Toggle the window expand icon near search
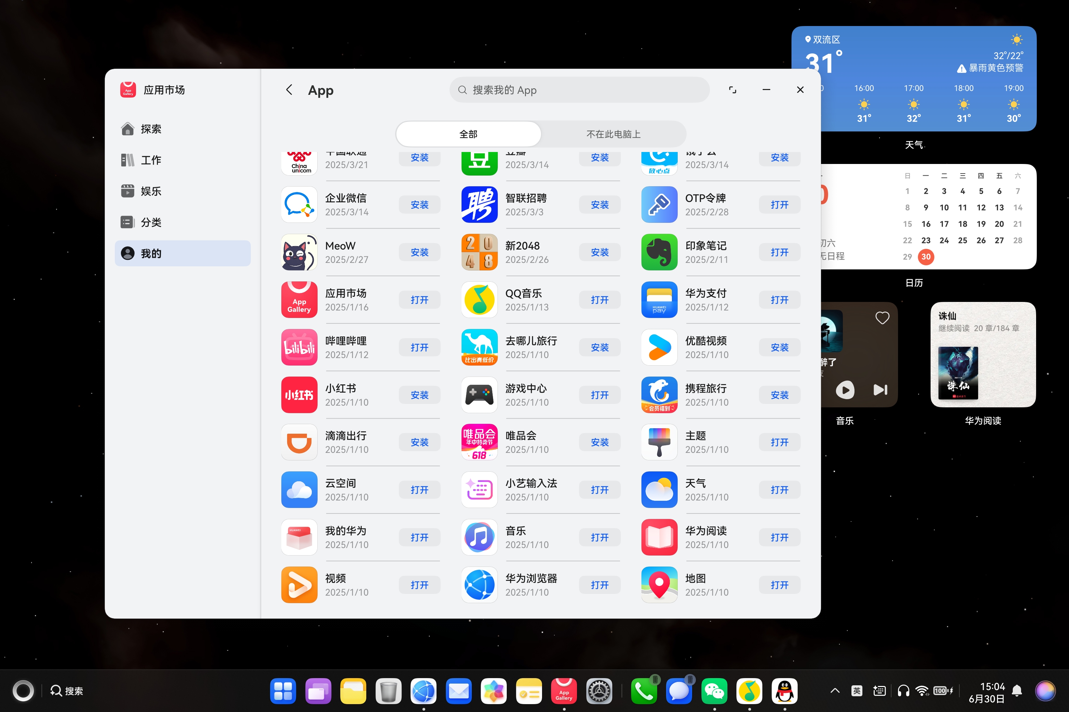The image size is (1069, 712). click(x=732, y=89)
